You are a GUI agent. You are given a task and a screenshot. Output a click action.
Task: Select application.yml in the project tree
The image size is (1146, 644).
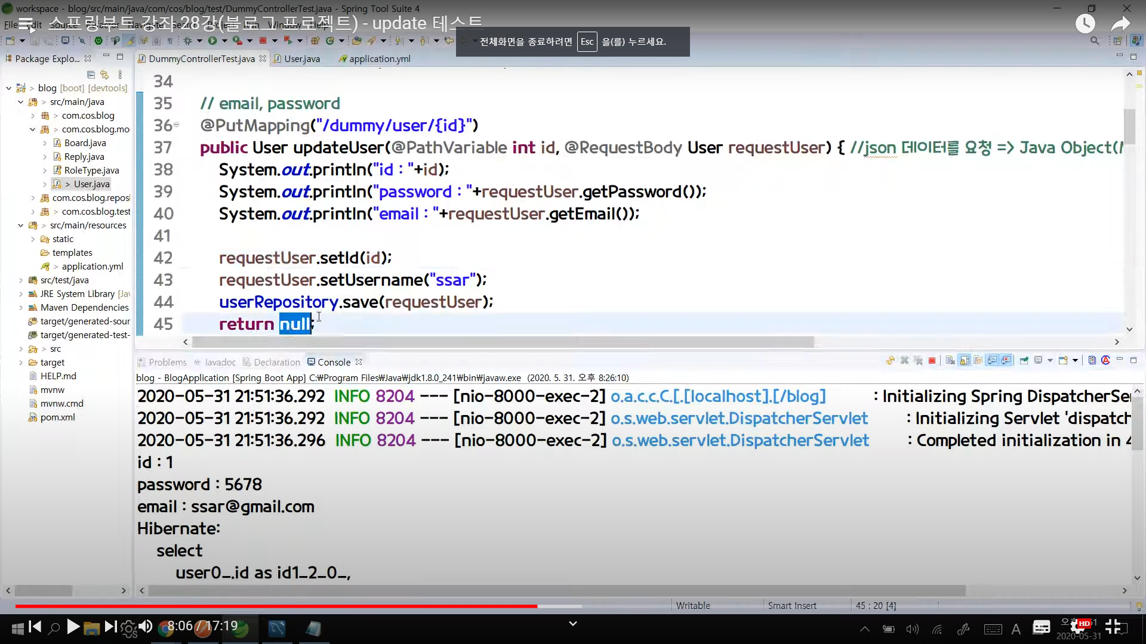[x=82, y=267]
